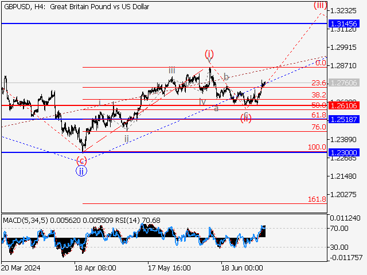Click the gray corrective wave a label

tap(216, 108)
